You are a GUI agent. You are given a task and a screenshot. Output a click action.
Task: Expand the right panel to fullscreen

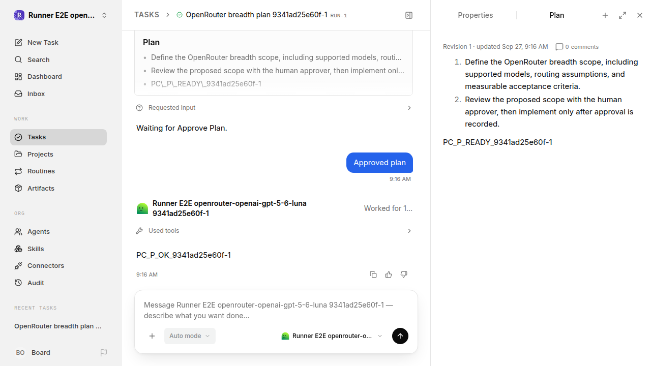[623, 15]
